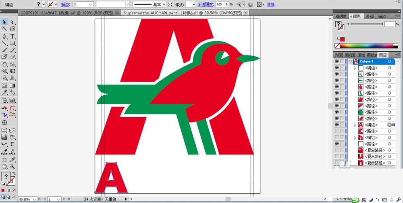
Task: Show the first hidden <复合路径> item
Action: pyautogui.click(x=337, y=150)
